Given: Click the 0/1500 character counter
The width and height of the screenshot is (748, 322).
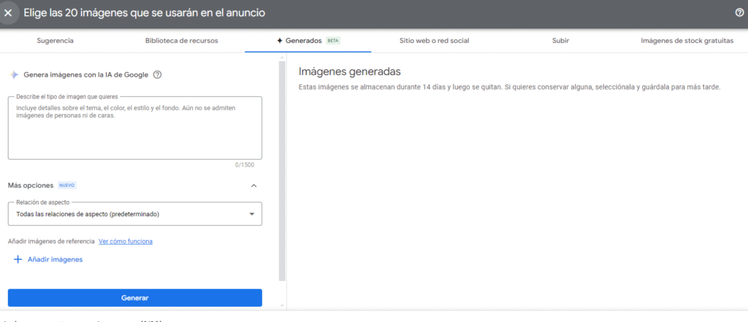Looking at the screenshot, I should click(245, 165).
